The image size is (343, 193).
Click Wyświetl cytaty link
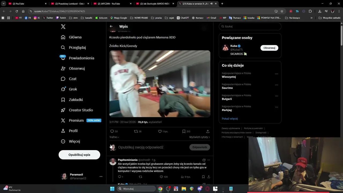(x=199, y=137)
